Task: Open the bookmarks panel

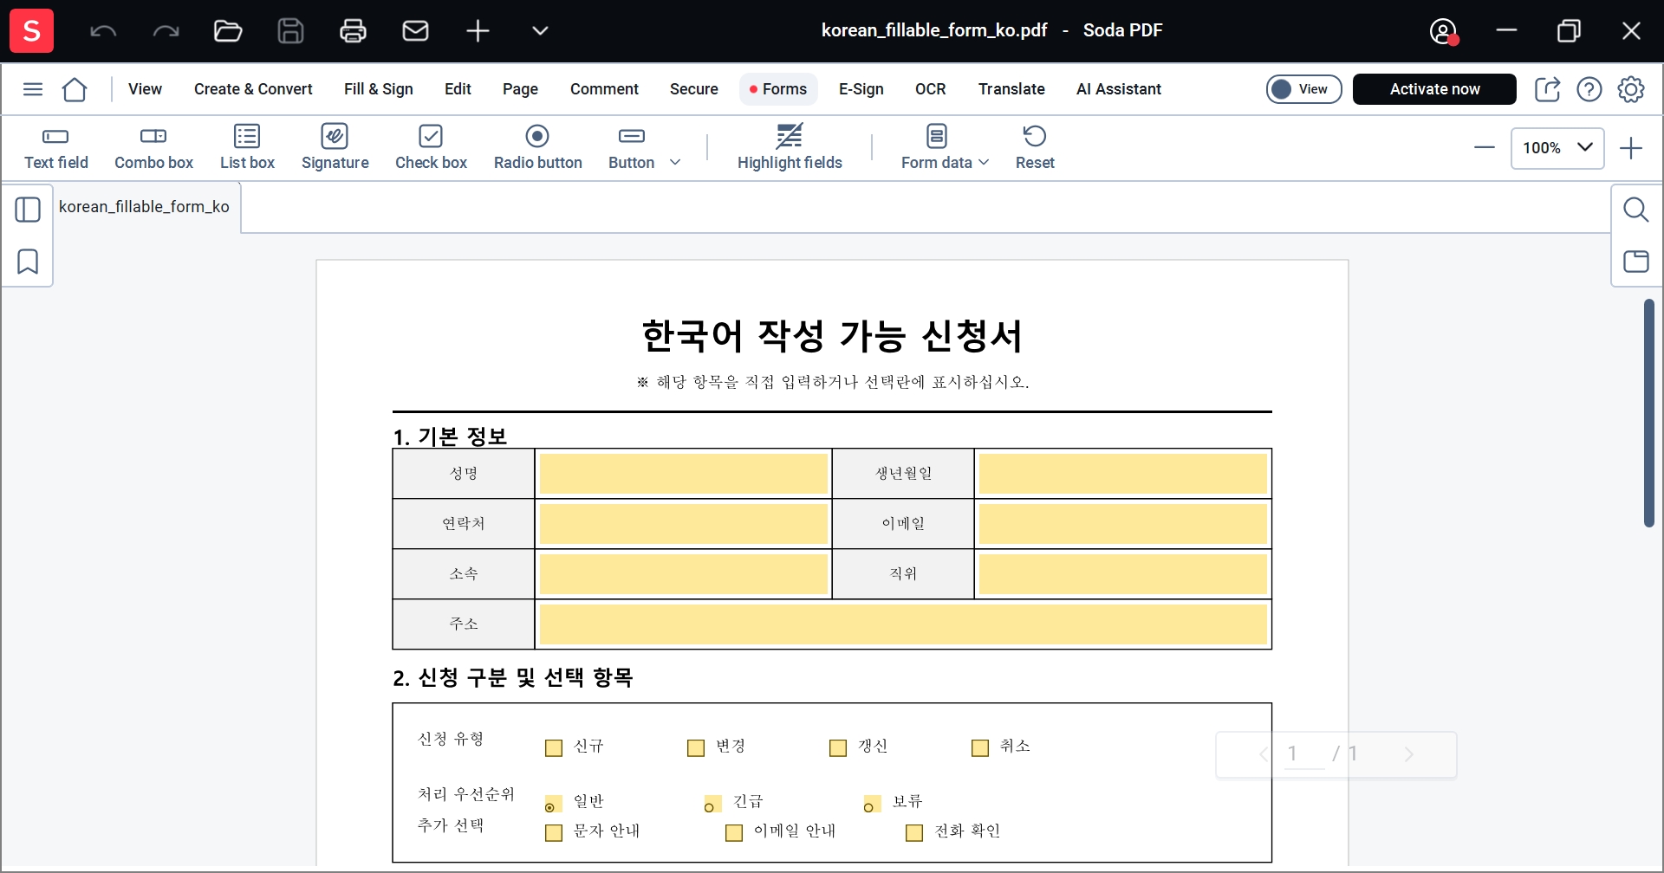Action: [28, 262]
